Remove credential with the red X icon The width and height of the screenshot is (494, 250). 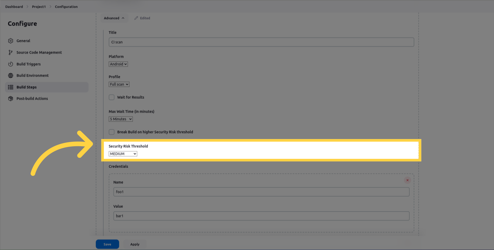407,180
